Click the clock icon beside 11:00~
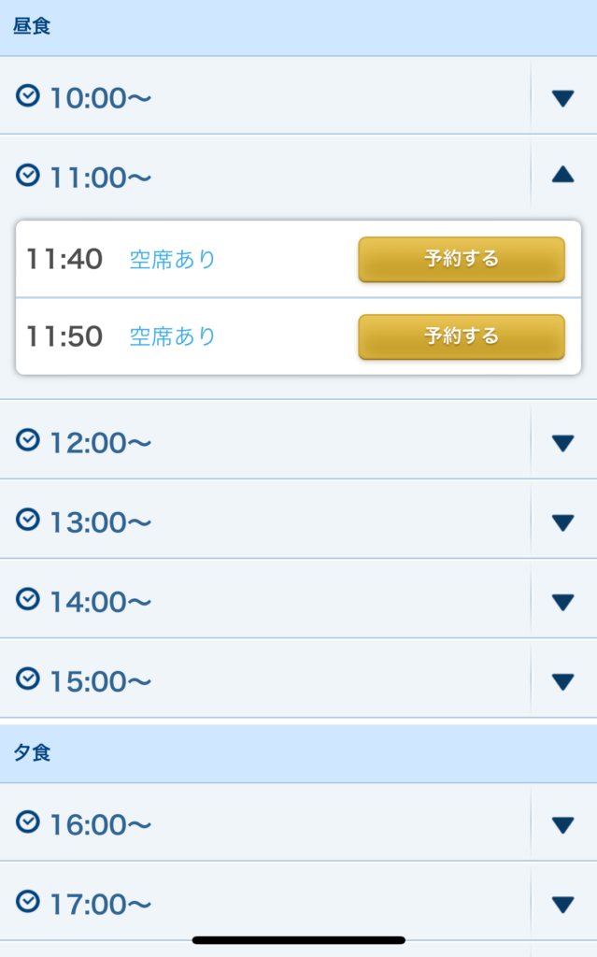Screen dimensions: 597x957 coord(29,175)
